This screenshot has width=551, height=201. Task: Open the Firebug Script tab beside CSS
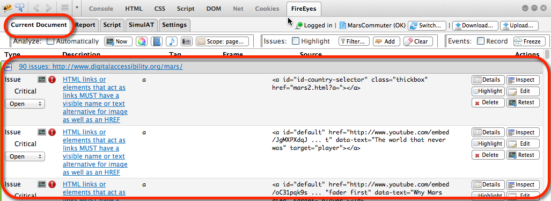click(x=186, y=9)
